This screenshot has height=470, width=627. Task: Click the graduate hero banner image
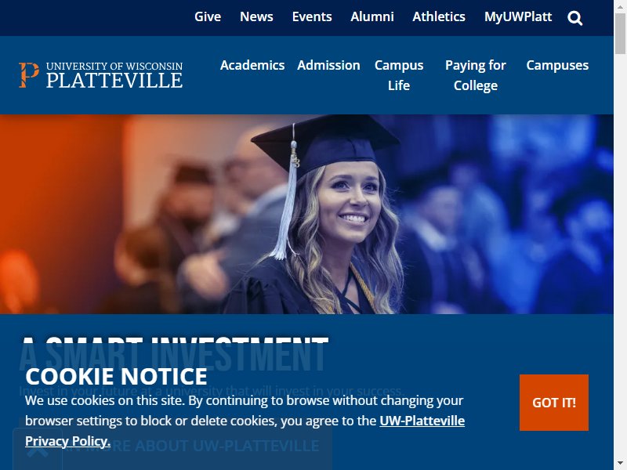point(306,214)
